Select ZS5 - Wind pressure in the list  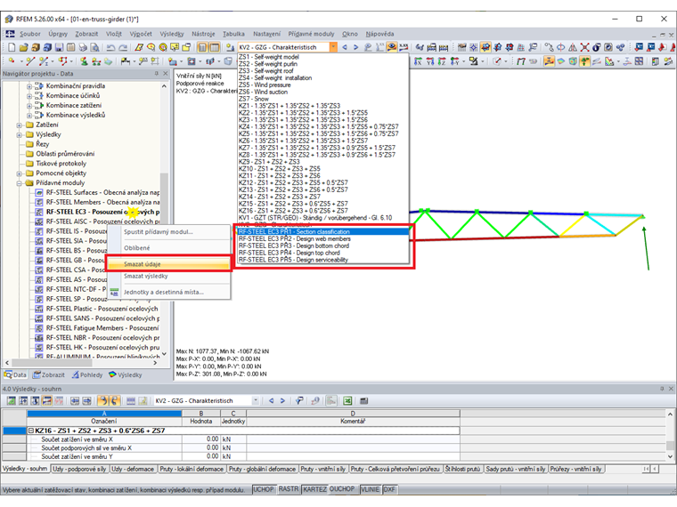pos(323,84)
